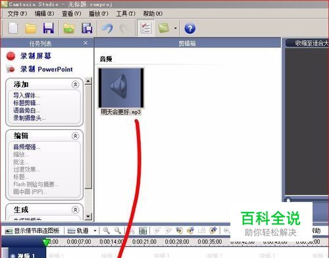Open the 文件(F) menu
The height and width of the screenshot is (258, 329).
coord(17,14)
